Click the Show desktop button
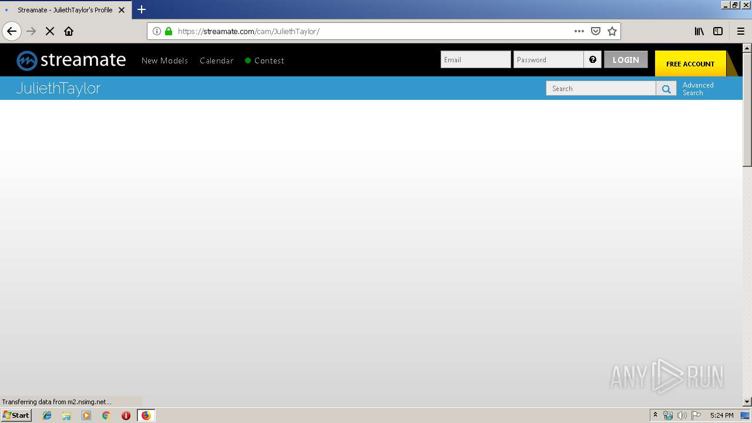The image size is (752, 423). click(x=746, y=415)
